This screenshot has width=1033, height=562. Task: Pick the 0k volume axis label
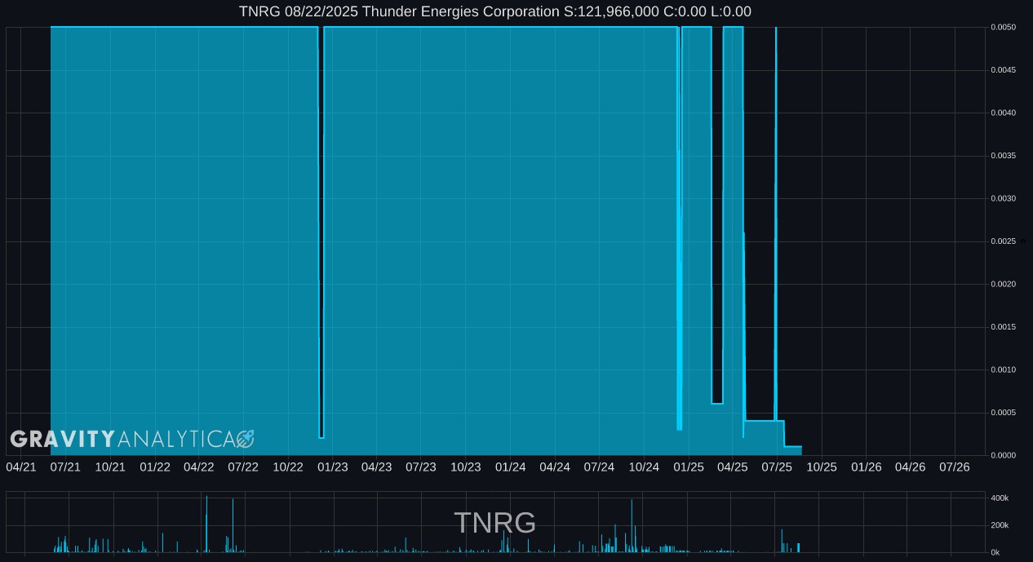pyautogui.click(x=995, y=552)
